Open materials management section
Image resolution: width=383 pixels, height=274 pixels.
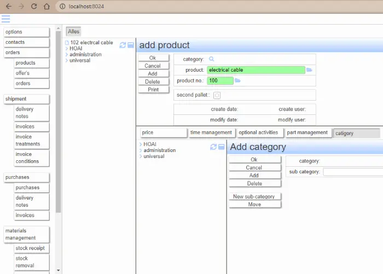pos(27,234)
